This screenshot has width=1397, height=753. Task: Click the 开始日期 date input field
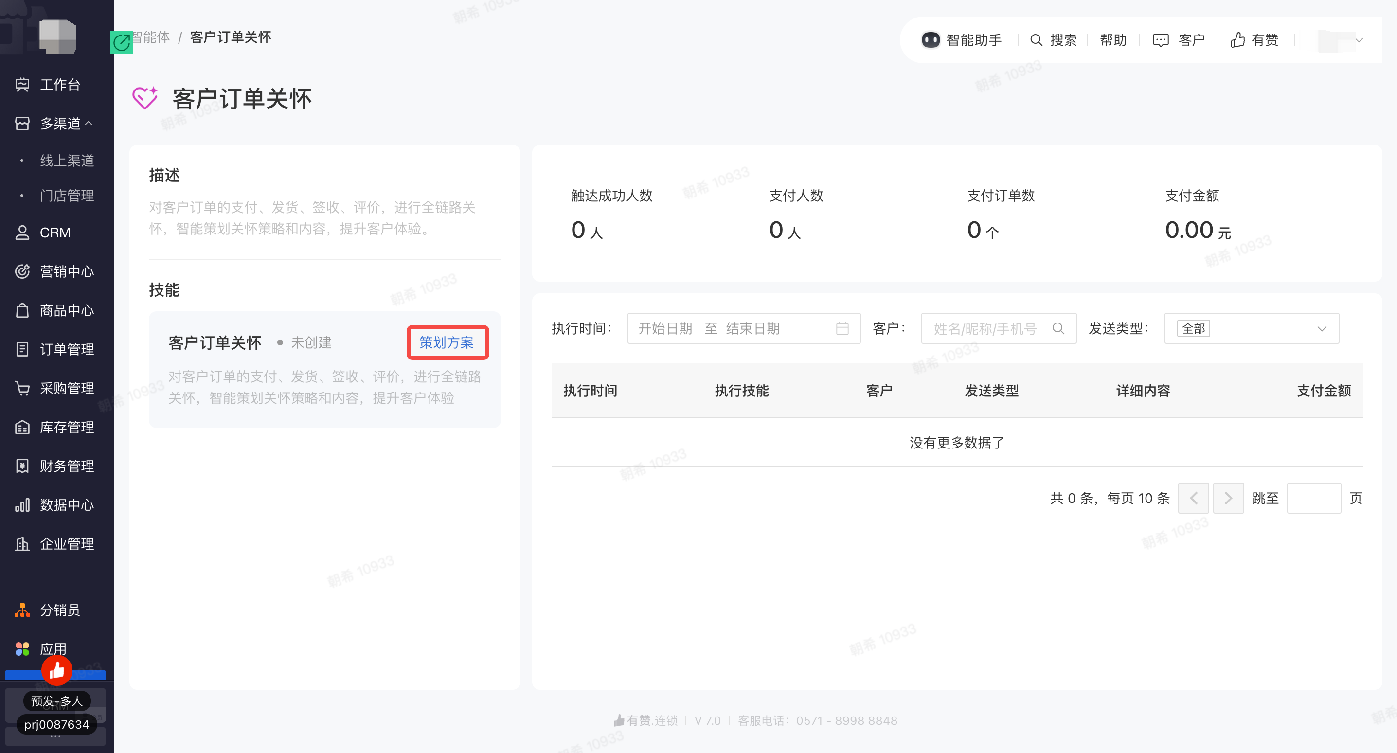(x=665, y=328)
